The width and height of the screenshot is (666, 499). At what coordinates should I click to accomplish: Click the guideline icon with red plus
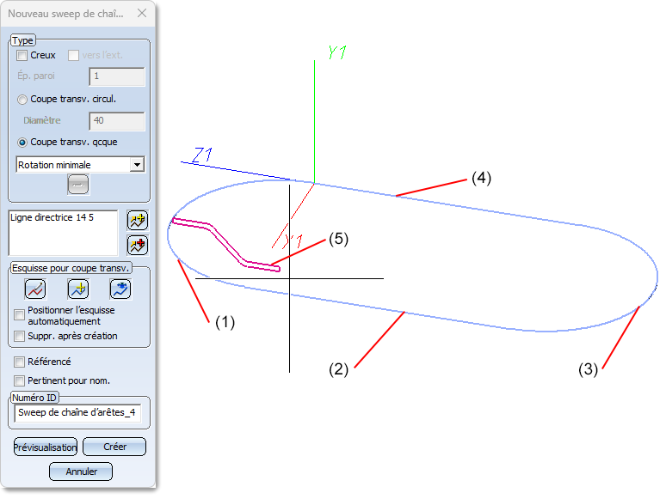point(138,246)
